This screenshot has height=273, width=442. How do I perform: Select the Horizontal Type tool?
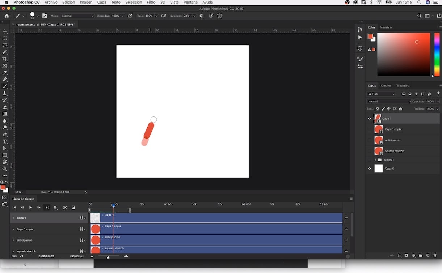click(5, 141)
